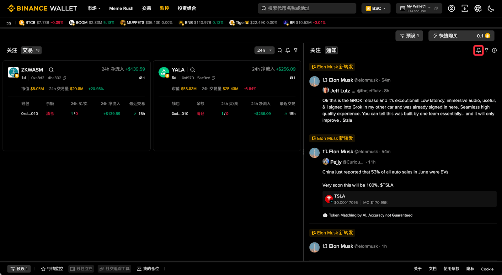Click the download app icon

[465, 8]
